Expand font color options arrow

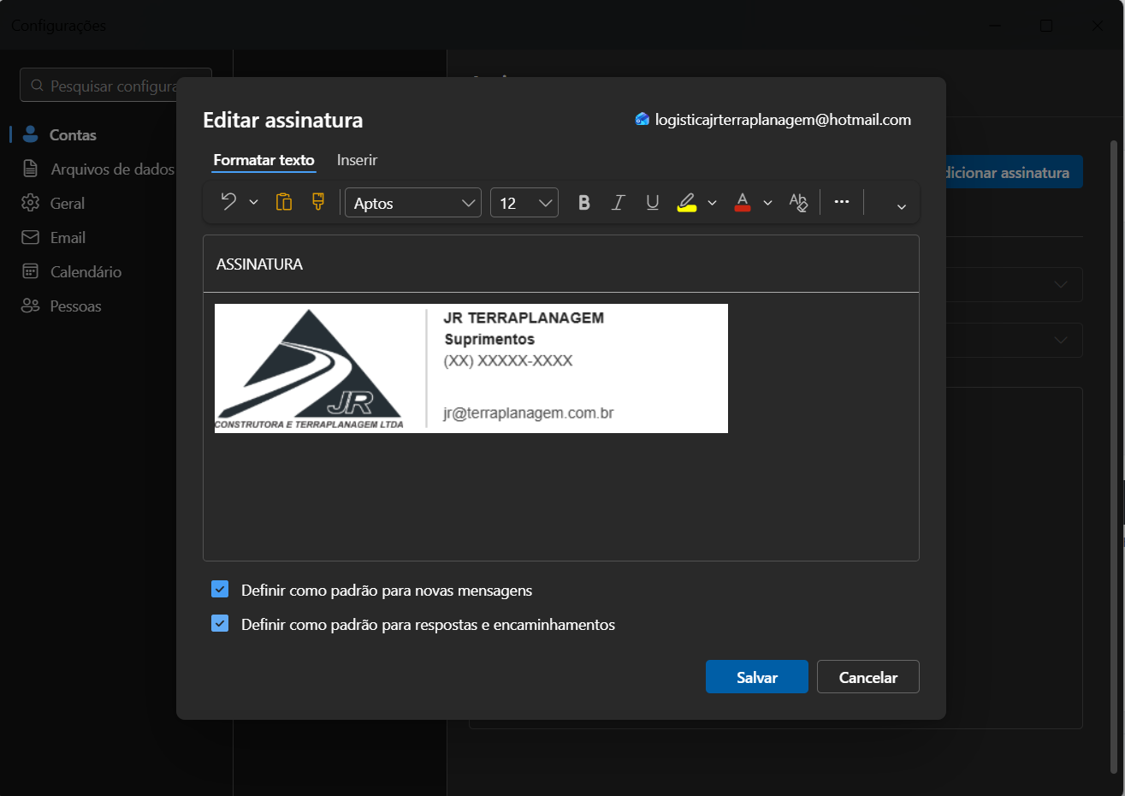click(767, 204)
